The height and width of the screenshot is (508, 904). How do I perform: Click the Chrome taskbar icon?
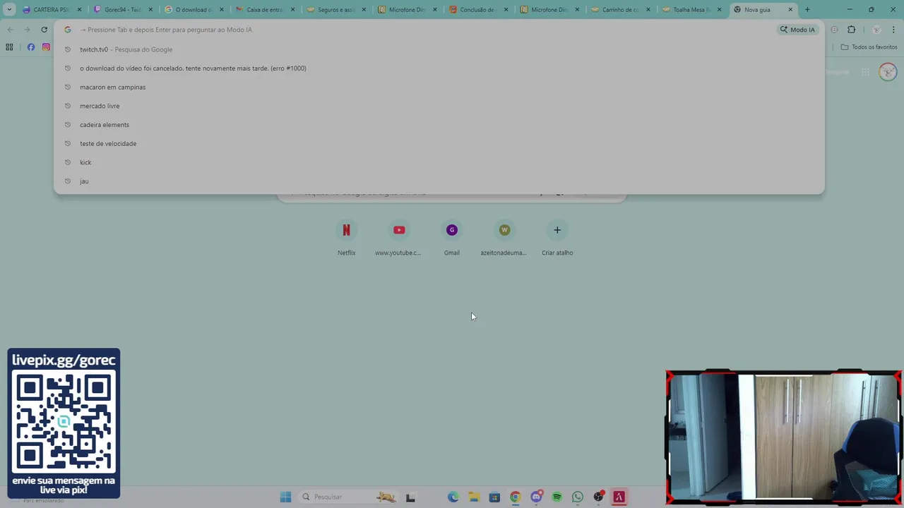pos(515,497)
